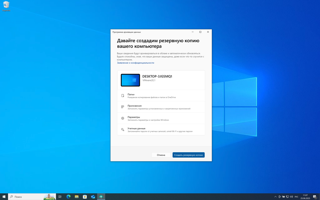This screenshot has width=320, height=200.
Task: Select the Приложения row
Action: 161,107
